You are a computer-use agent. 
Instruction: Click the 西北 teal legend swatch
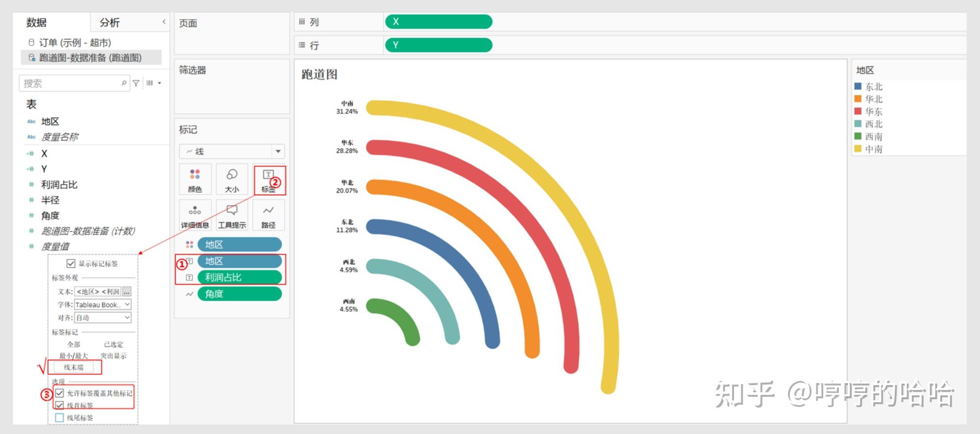tap(858, 124)
